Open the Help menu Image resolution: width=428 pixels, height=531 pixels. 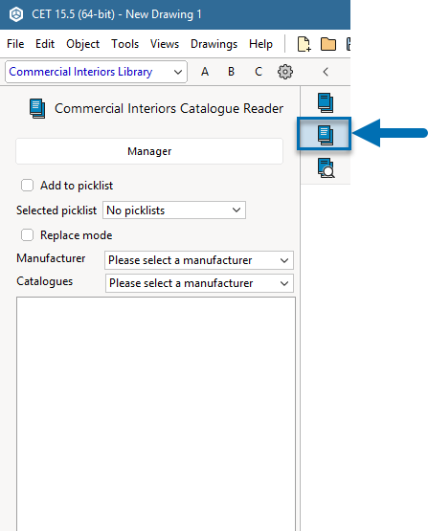260,44
